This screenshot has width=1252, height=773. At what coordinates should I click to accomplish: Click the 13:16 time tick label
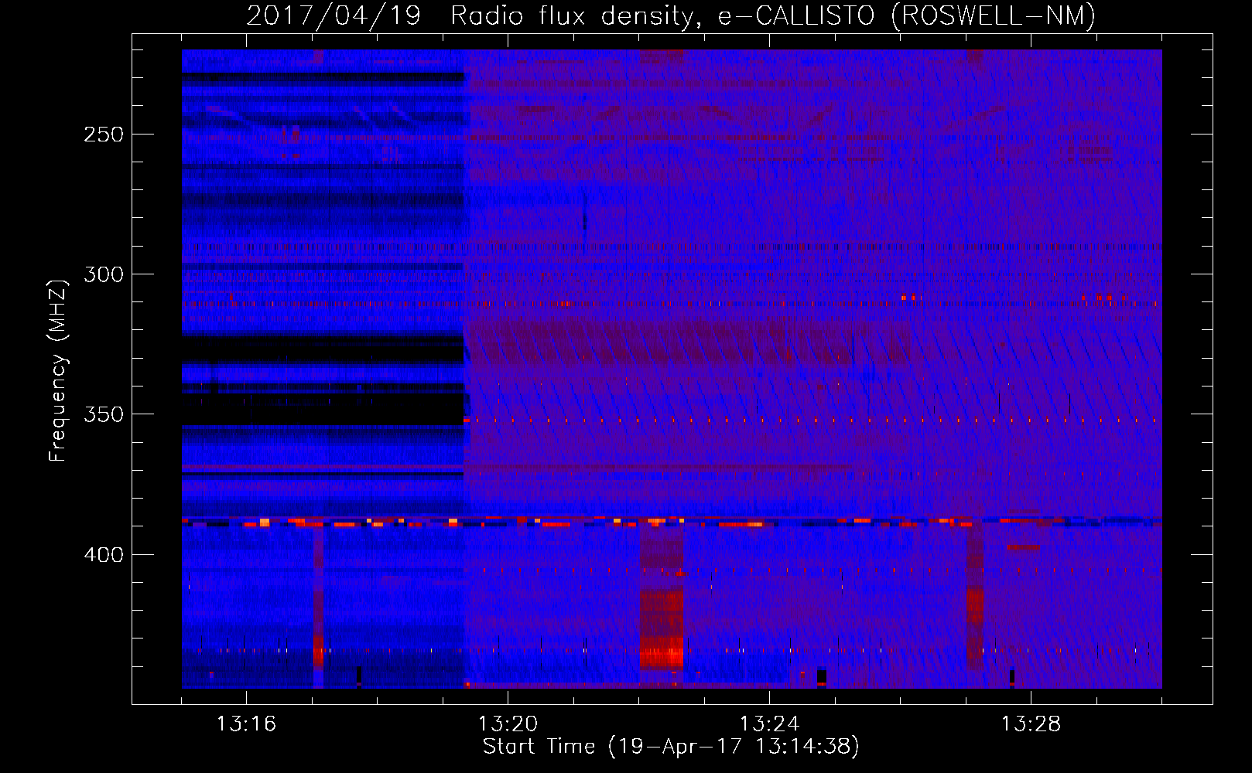[x=246, y=724]
